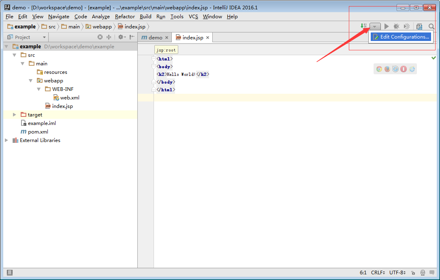Open the Project Structure icon
Image resolution: width=440 pixels, height=280 pixels.
[419, 26]
